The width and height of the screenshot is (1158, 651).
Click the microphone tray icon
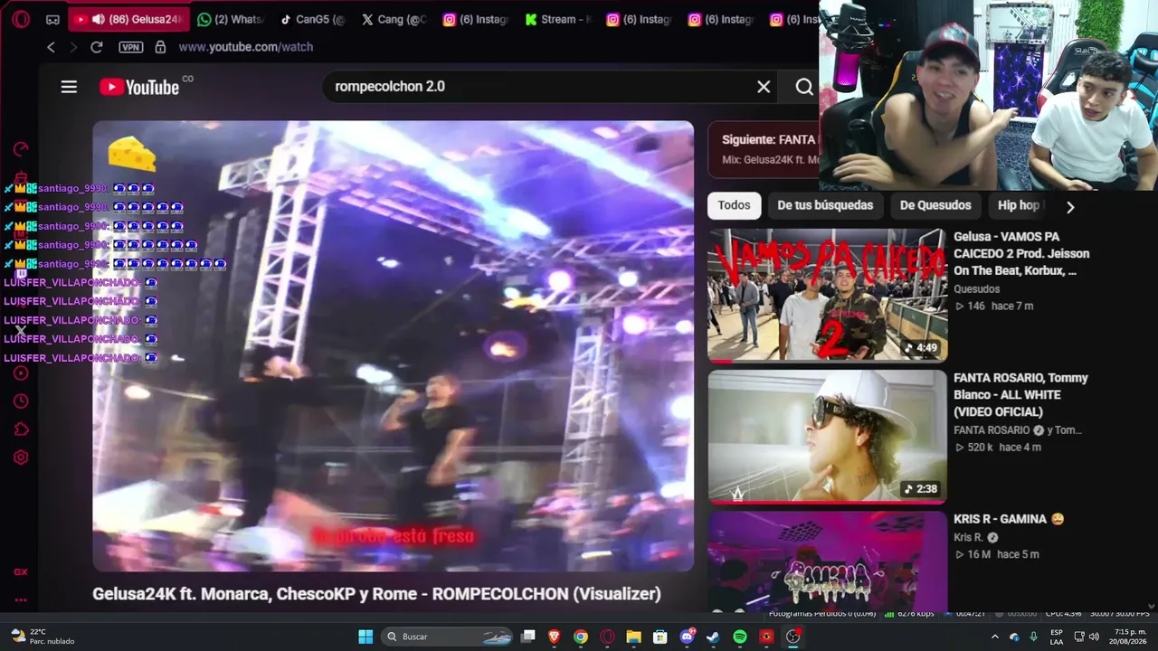coord(1033,637)
